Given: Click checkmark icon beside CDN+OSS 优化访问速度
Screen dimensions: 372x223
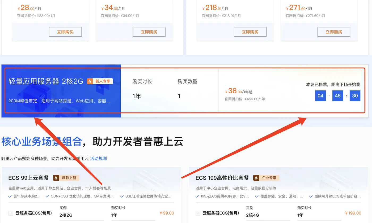Looking at the screenshot, I should (x=47, y=196).
